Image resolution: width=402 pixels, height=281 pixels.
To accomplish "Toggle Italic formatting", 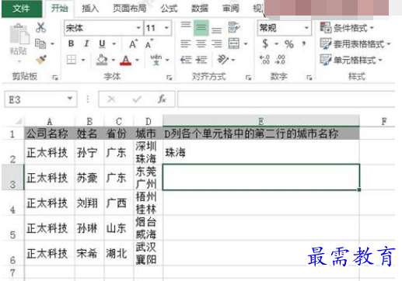I will tap(86, 43).
